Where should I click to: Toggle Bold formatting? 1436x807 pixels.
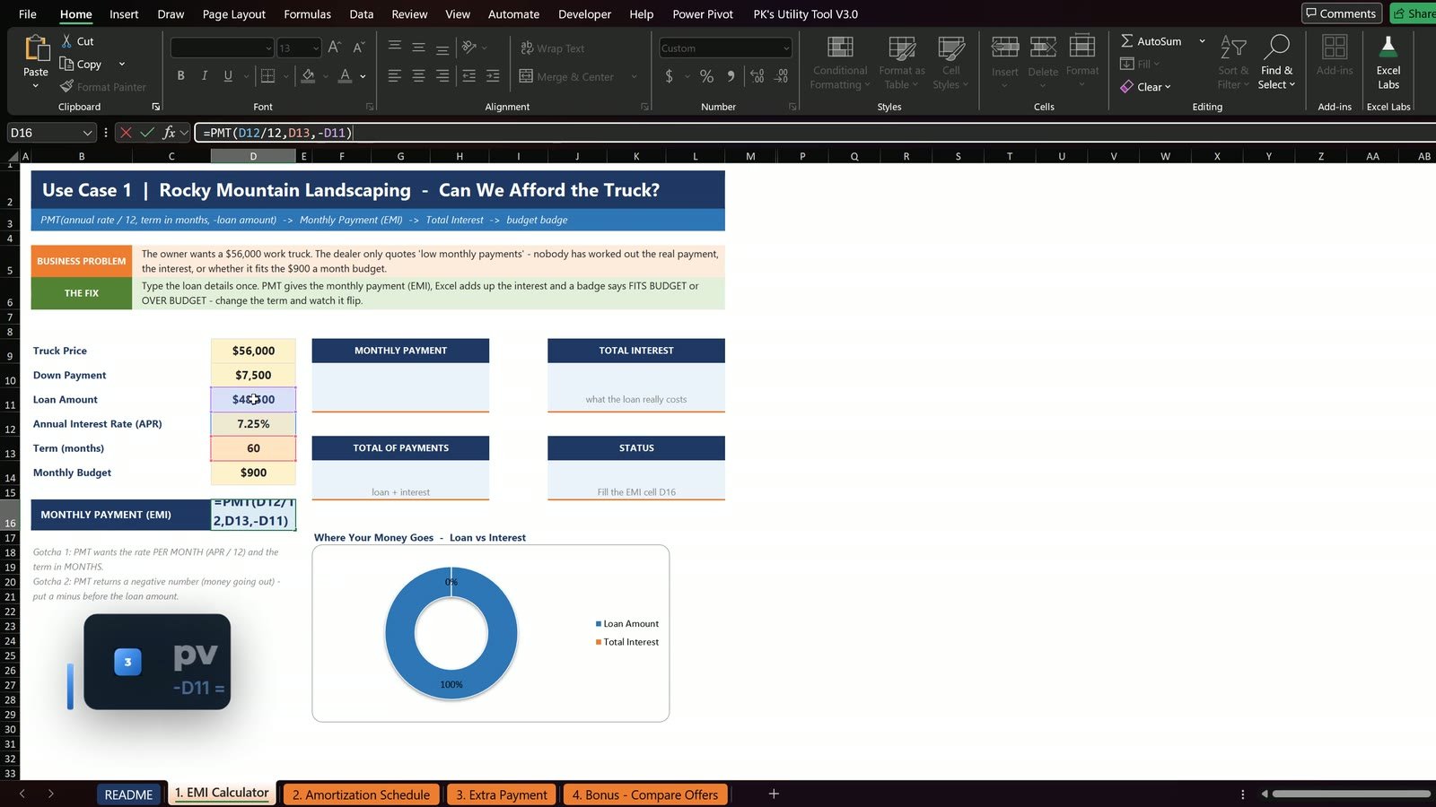180,75
